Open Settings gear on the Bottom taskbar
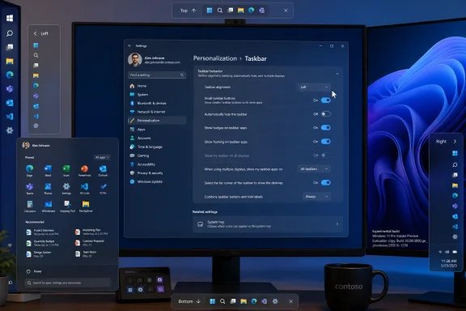This screenshot has width=466, height=311. (275, 301)
